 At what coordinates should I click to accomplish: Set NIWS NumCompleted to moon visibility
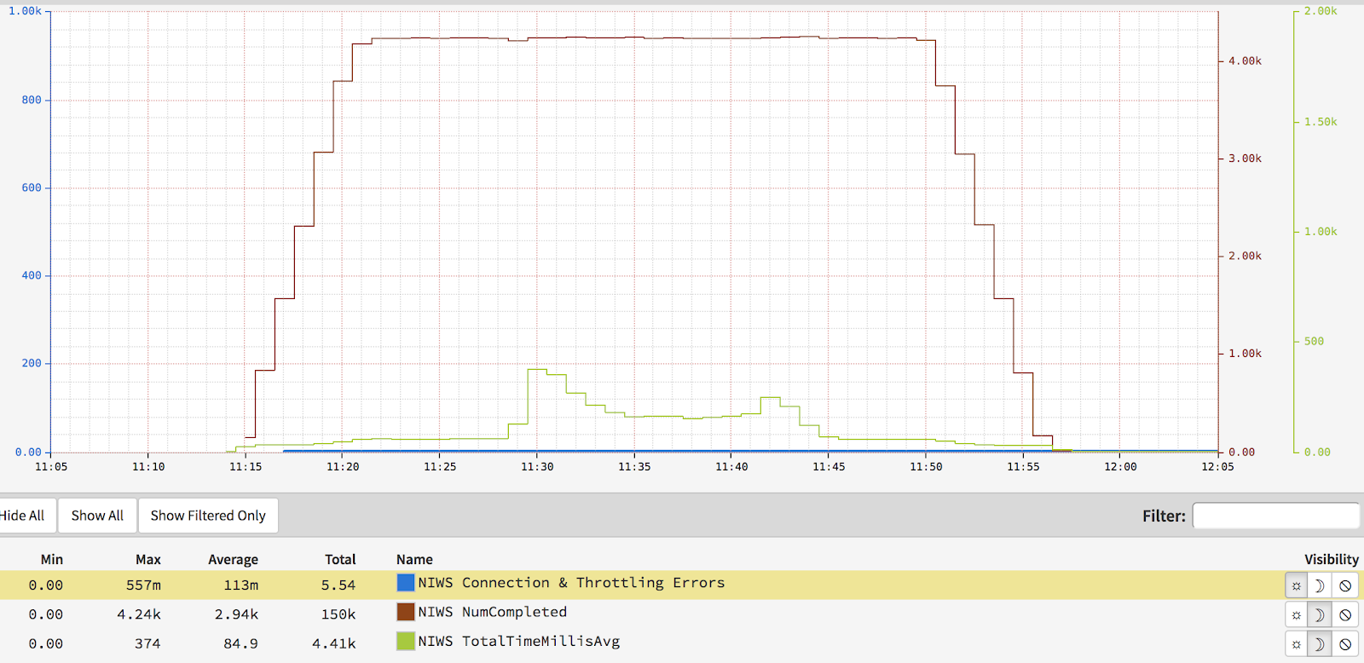point(1320,614)
